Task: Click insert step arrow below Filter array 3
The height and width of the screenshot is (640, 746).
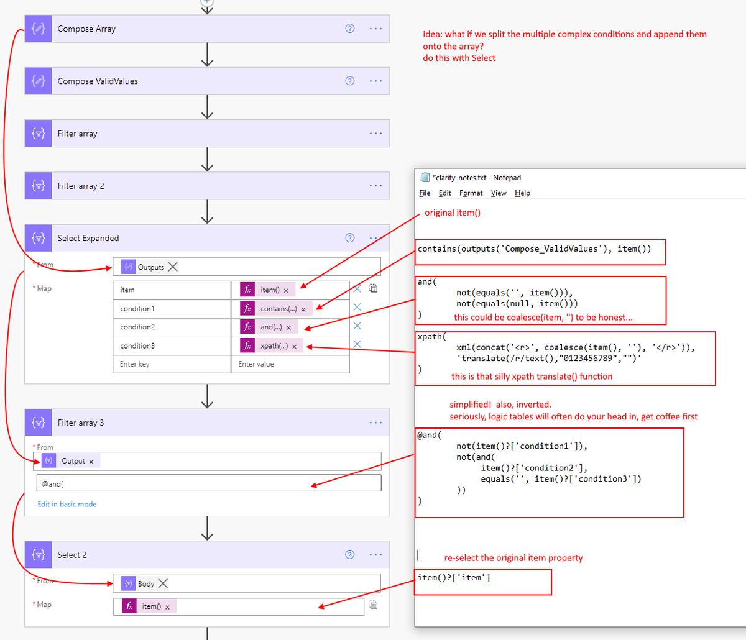Action: point(208,529)
